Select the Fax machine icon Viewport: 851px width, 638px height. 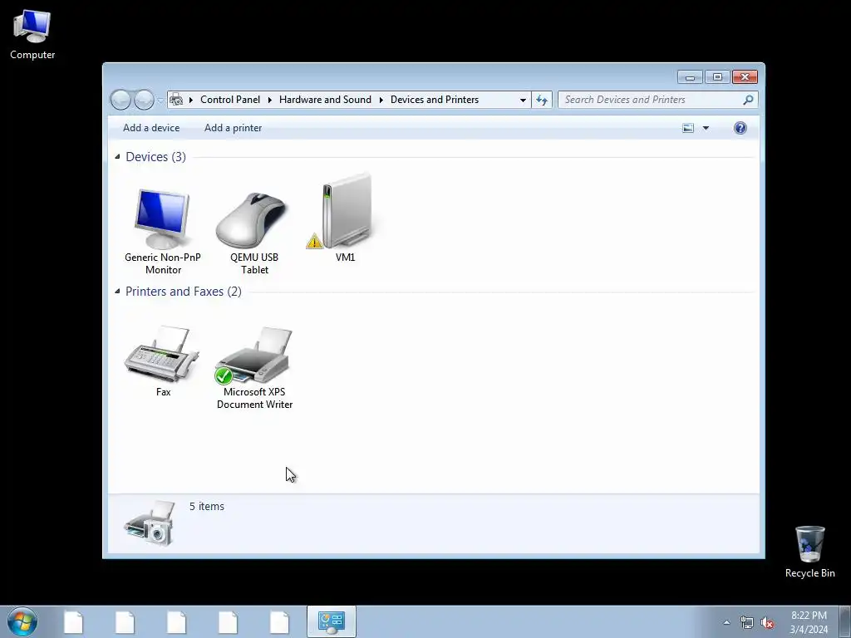162,354
